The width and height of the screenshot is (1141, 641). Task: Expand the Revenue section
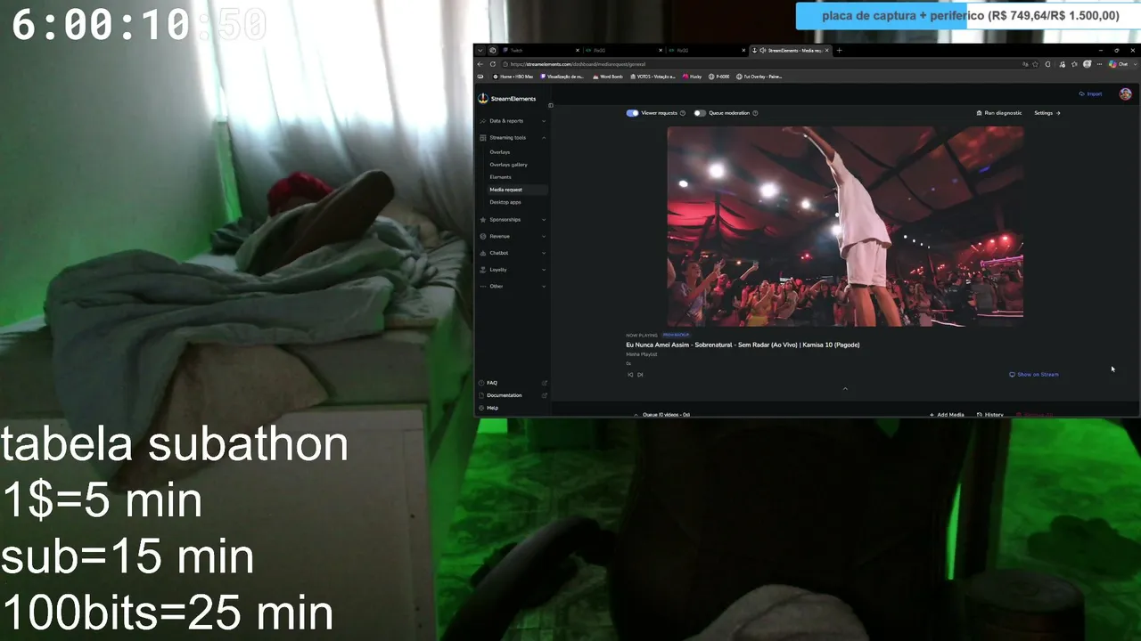click(544, 237)
